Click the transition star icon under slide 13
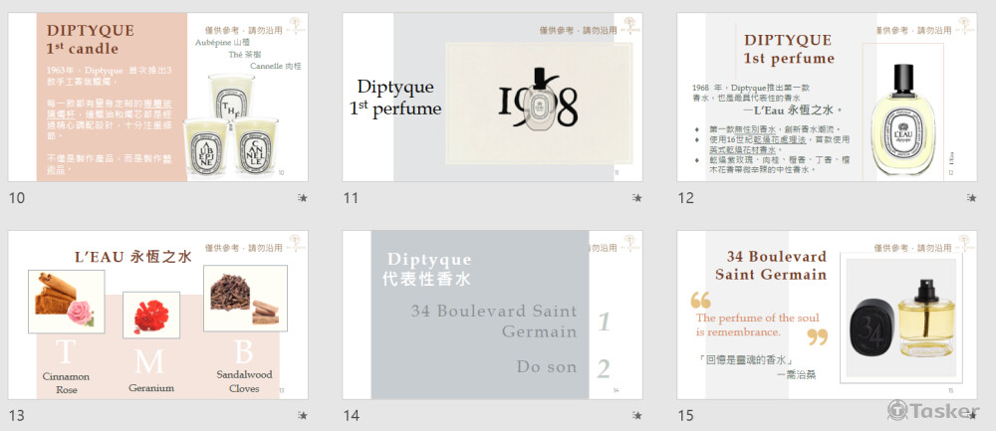The width and height of the screenshot is (996, 431). pos(303,416)
